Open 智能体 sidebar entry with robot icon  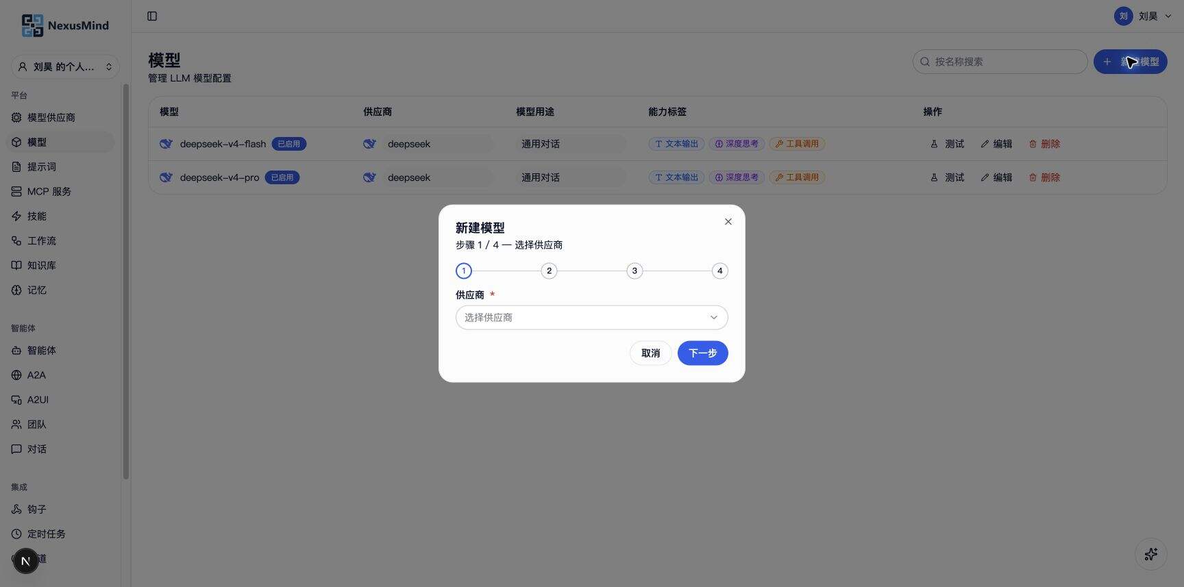coord(60,350)
